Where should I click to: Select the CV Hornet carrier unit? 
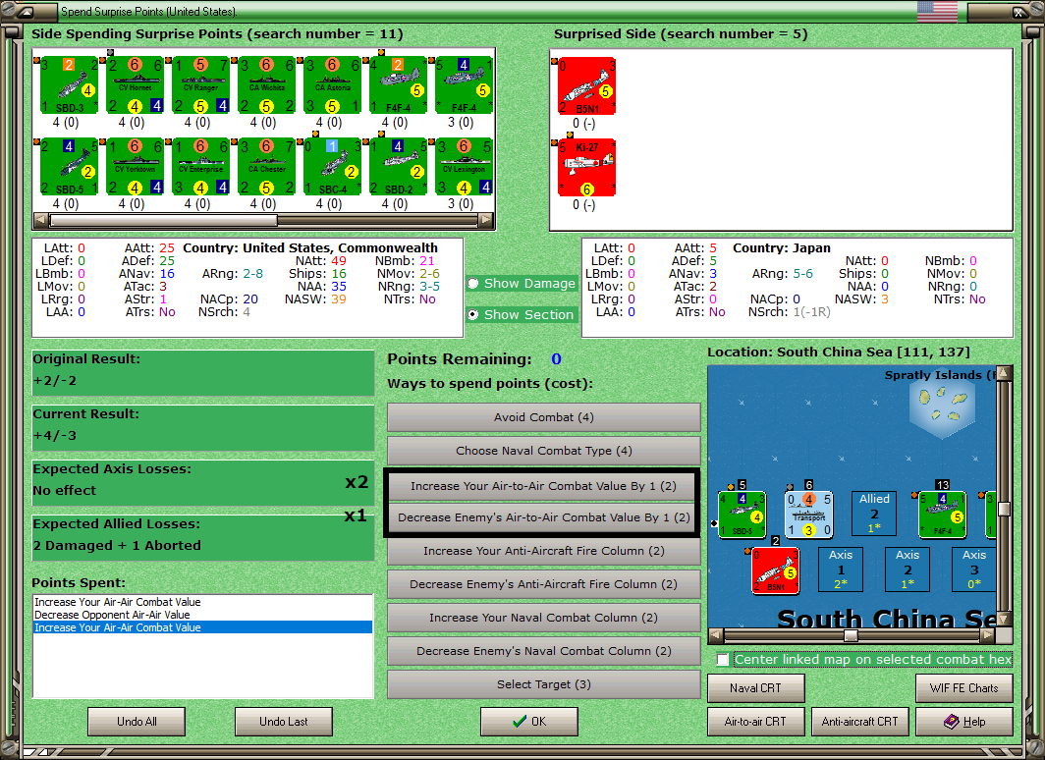click(136, 85)
